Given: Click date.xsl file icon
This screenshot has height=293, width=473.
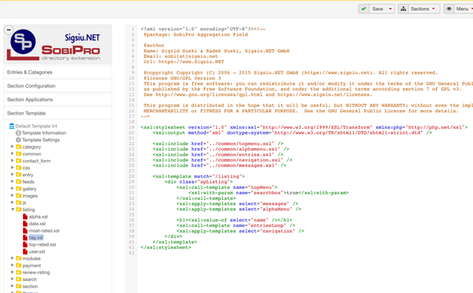Looking at the screenshot, I should (25, 224).
